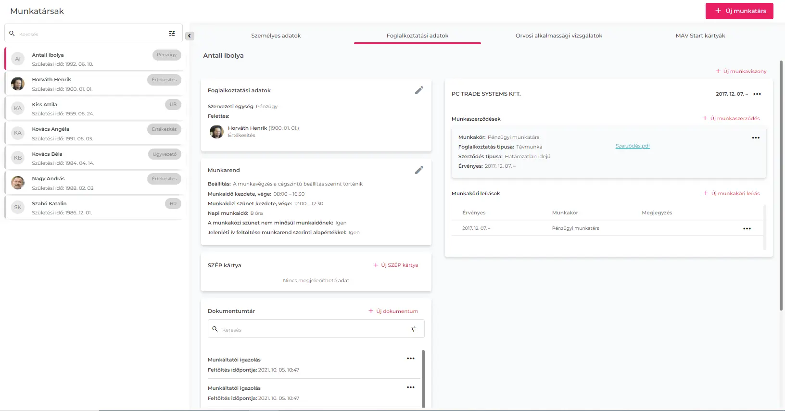Open filter options in employee search bar
The width and height of the screenshot is (785, 411).
tap(172, 34)
